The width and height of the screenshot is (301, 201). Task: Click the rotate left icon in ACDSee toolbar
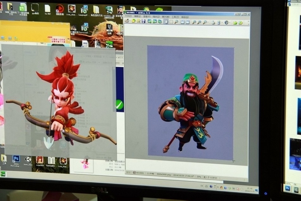pos(183,22)
